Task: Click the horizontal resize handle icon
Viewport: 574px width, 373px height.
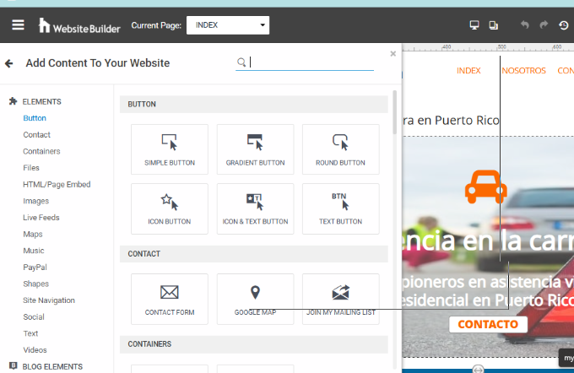Action: coord(478,370)
